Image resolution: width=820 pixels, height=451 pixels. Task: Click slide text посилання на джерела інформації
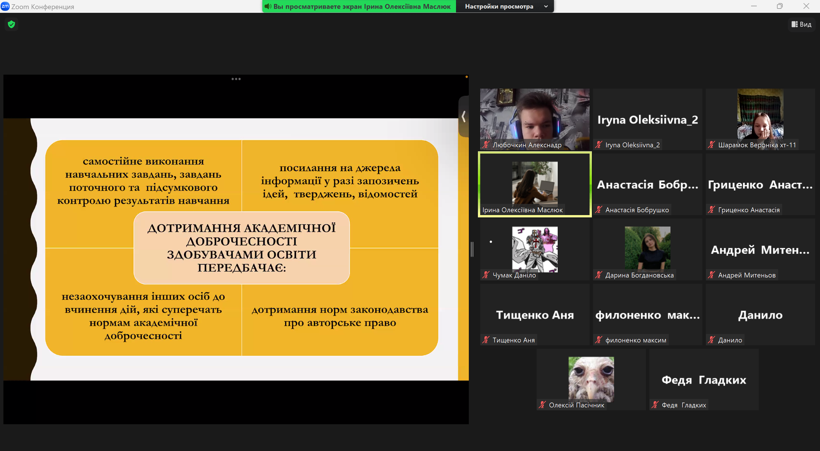340,181
